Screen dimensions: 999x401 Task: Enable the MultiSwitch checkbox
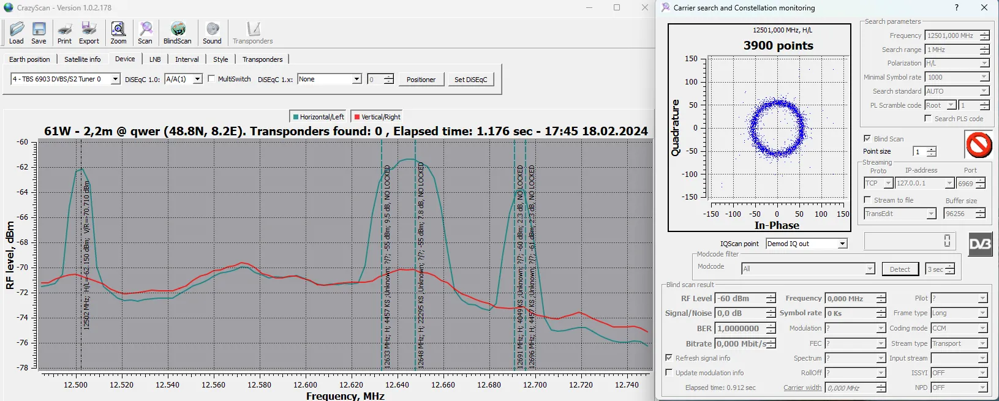(x=211, y=79)
